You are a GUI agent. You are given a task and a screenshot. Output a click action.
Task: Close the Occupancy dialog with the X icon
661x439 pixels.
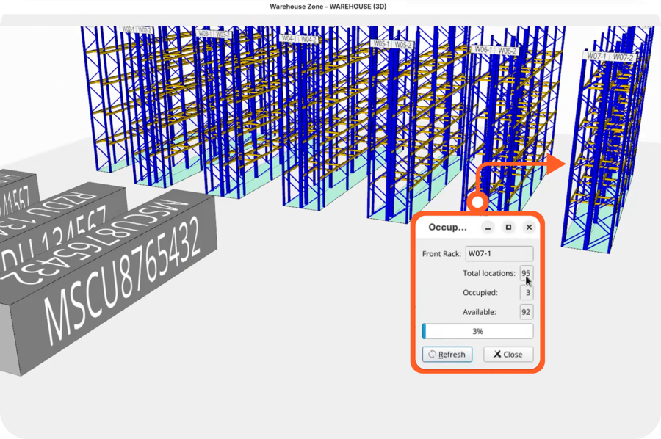529,228
